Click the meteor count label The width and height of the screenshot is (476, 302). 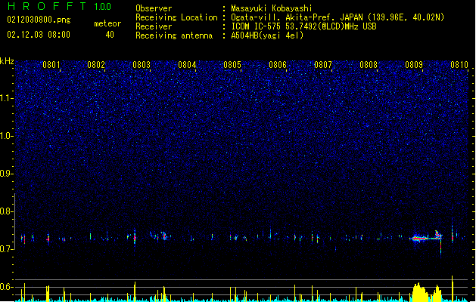(x=107, y=23)
